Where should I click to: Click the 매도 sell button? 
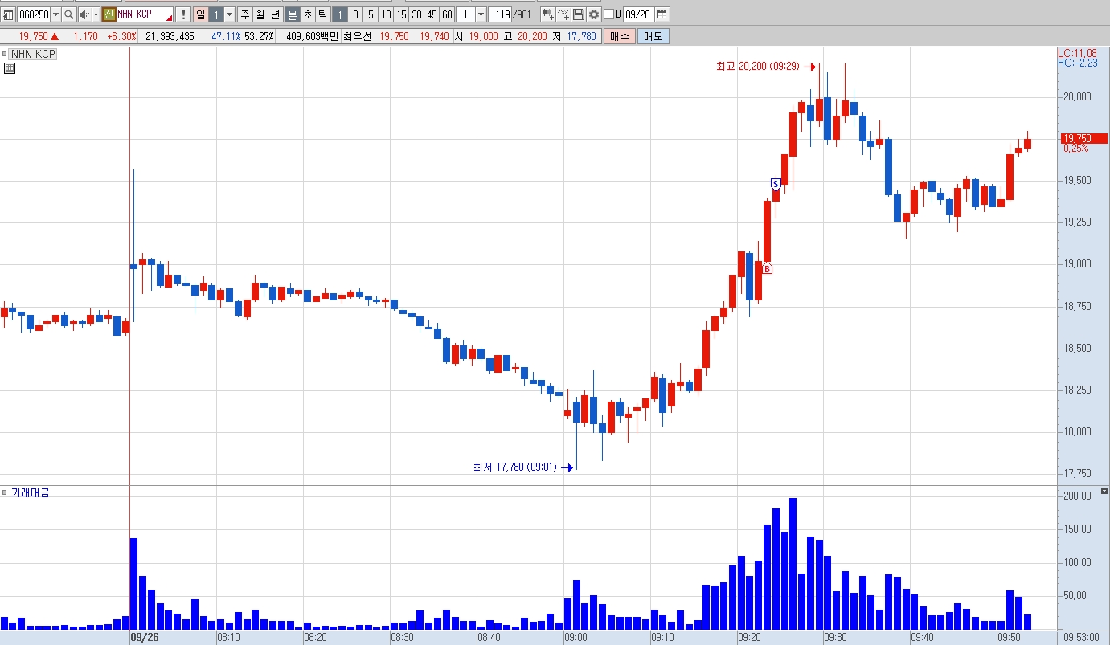[653, 36]
